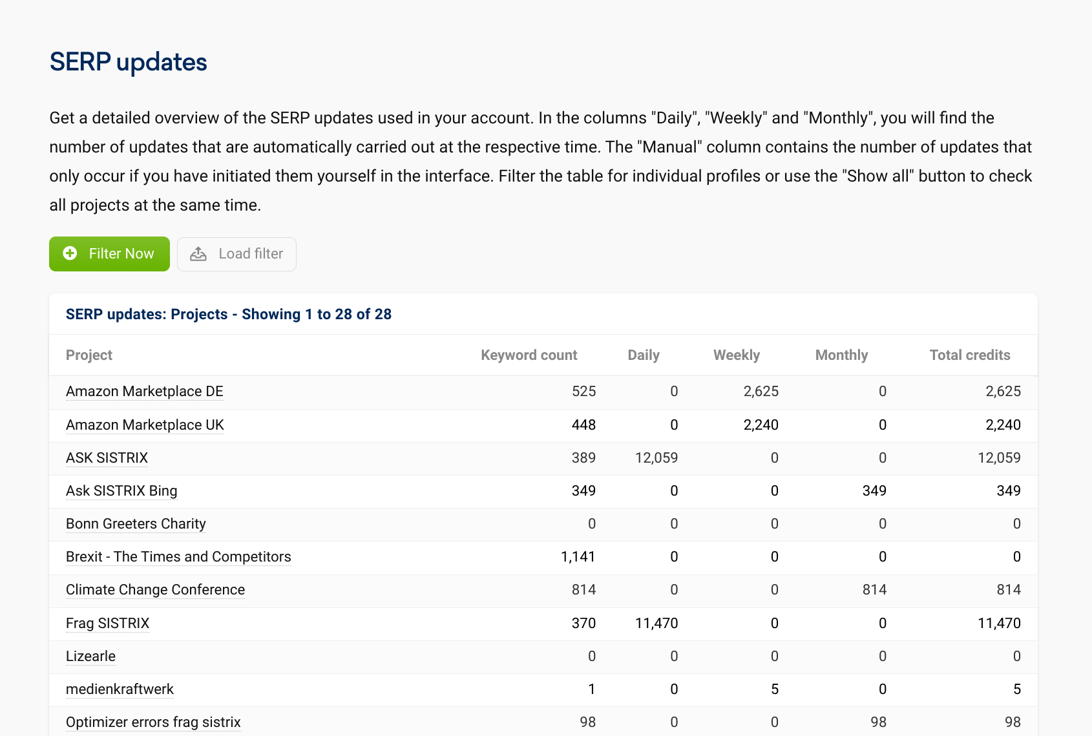Sort by the Project column header

pos(89,355)
